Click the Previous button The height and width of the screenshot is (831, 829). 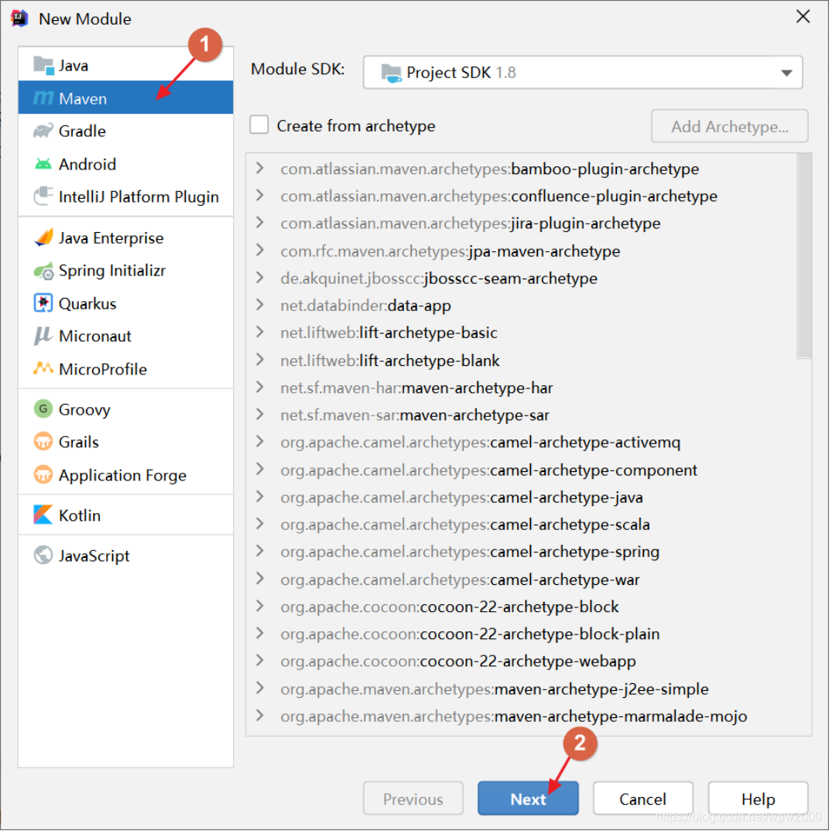coord(413,799)
